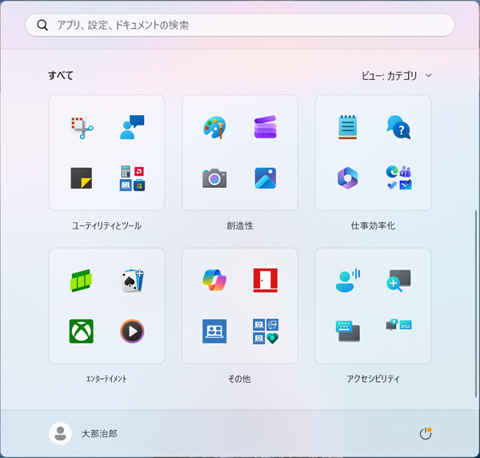Launch Solitaire Collection cards icon
This screenshot has height=458, width=480.
132,281
